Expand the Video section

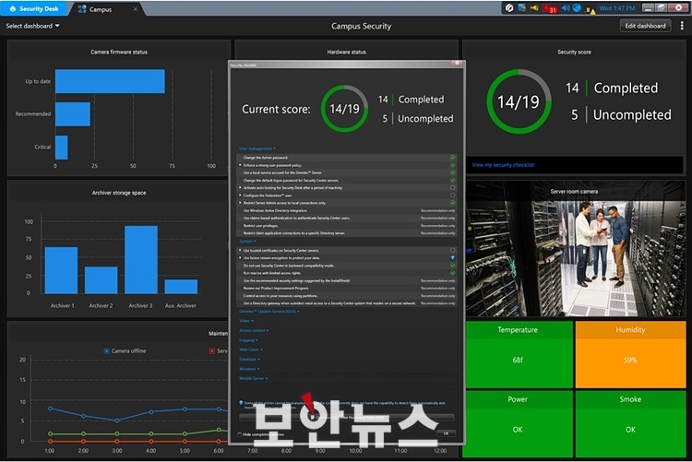tap(246, 321)
